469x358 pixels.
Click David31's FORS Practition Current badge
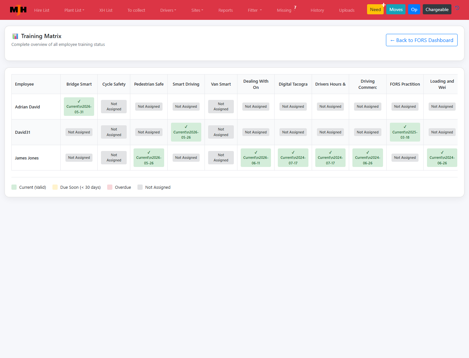pyautogui.click(x=405, y=132)
